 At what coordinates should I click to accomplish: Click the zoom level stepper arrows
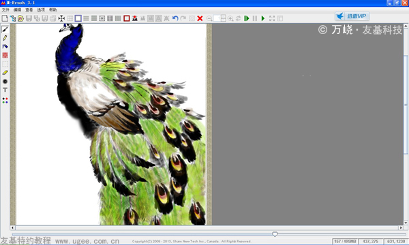[224, 18]
